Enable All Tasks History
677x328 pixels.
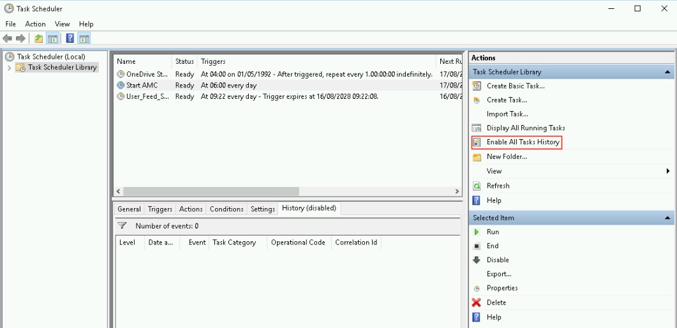[523, 142]
